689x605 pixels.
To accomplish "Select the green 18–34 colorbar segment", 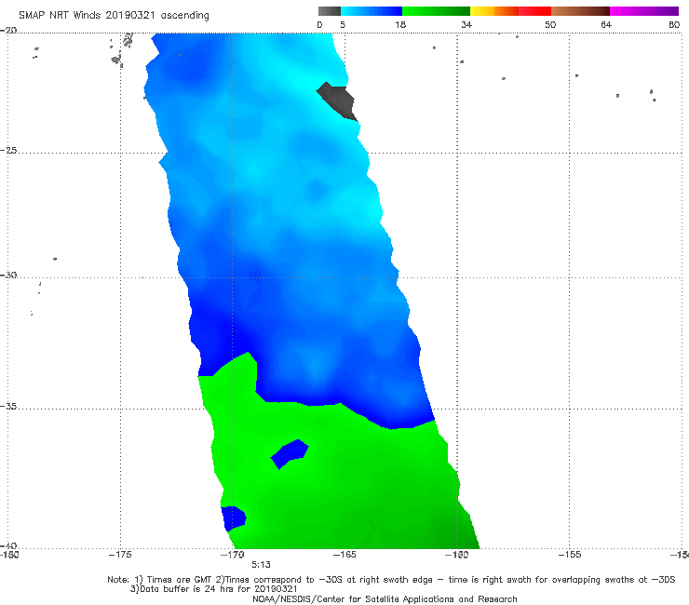I will [x=436, y=11].
